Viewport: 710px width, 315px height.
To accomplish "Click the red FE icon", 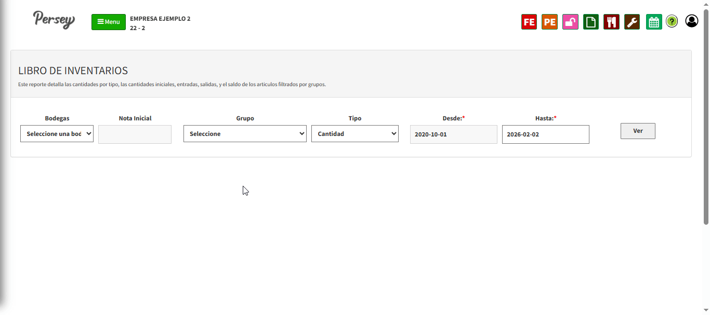I will [529, 22].
